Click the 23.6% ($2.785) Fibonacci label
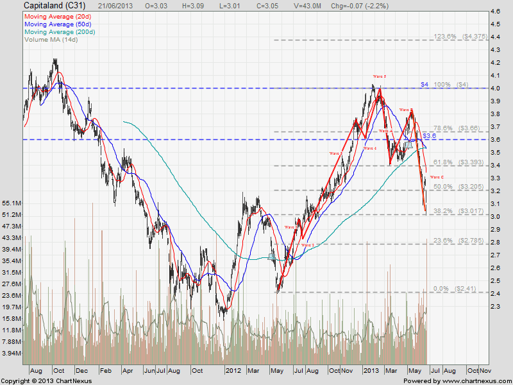513x385 pixels. pyautogui.click(x=458, y=240)
